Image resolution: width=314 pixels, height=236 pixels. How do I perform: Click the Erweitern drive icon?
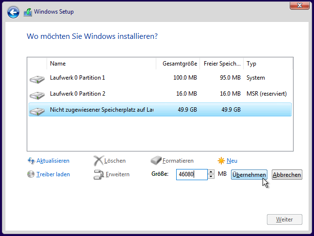coord(99,174)
